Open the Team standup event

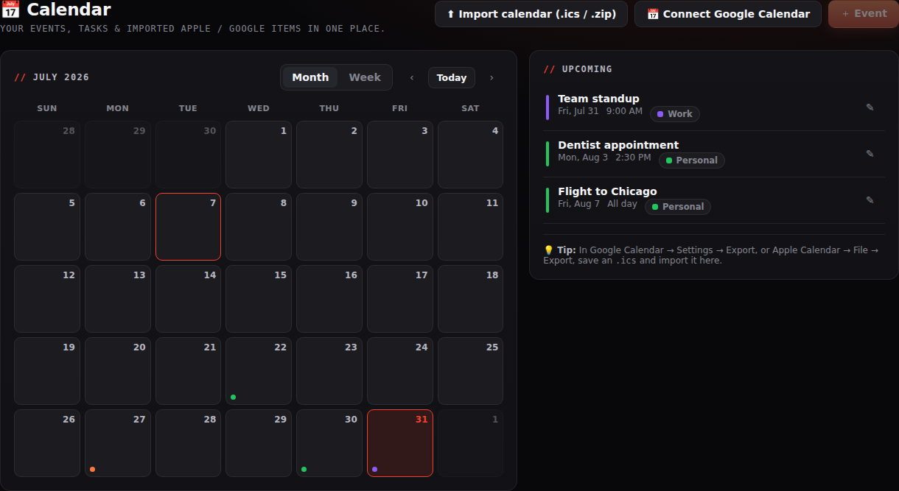click(598, 99)
